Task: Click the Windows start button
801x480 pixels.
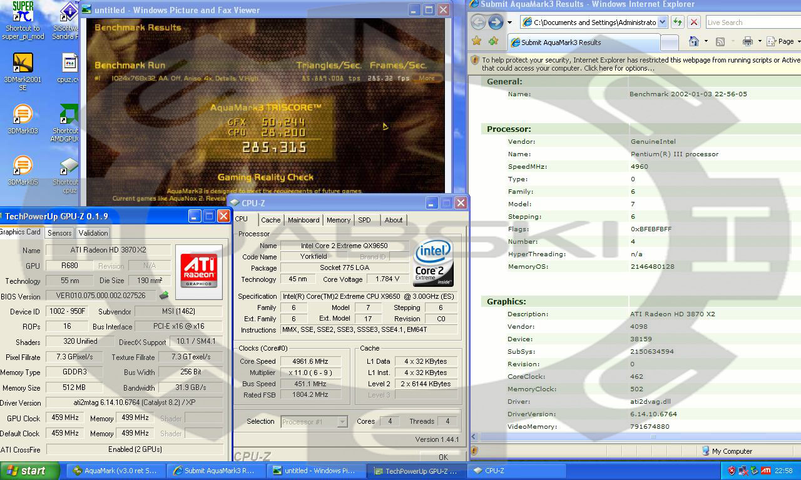Action: [x=29, y=471]
